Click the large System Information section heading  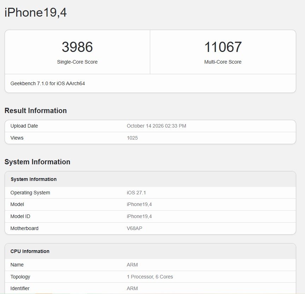click(x=37, y=162)
